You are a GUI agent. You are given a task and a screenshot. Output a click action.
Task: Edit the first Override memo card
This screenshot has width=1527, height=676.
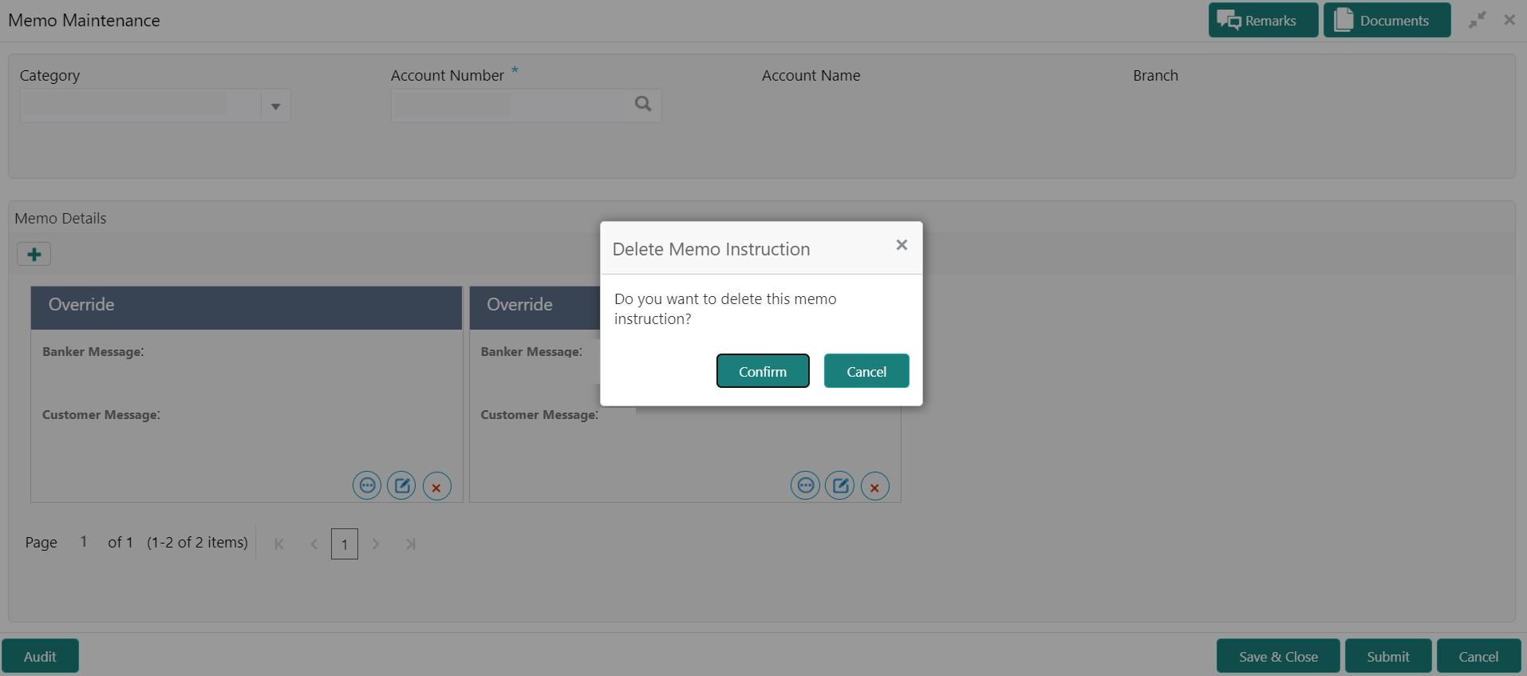pos(401,485)
